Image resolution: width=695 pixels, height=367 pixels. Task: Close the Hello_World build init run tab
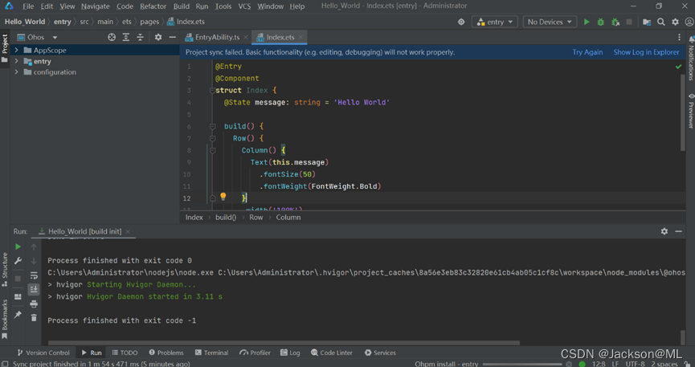pos(128,231)
